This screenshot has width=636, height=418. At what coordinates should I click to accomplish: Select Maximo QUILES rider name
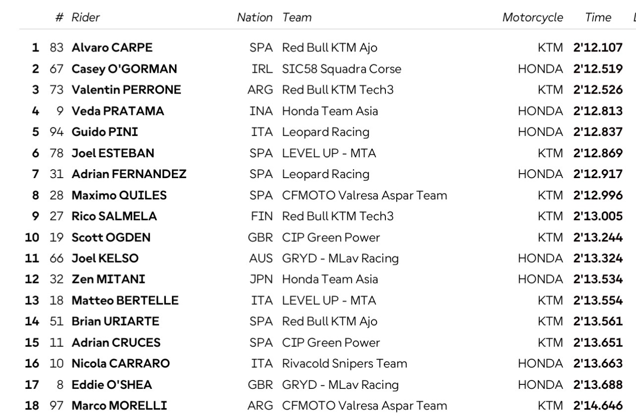coord(119,195)
